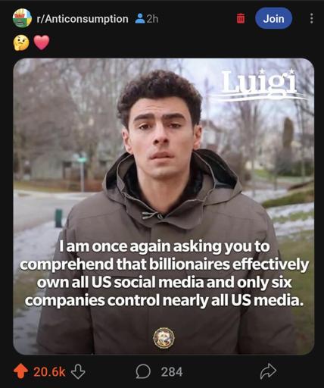Click the Luigi logo watermark on image
This screenshot has width=324, height=388.
click(x=261, y=83)
